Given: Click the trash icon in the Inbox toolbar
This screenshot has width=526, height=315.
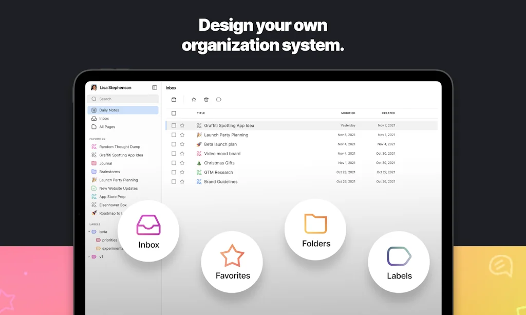Looking at the screenshot, I should pyautogui.click(x=206, y=100).
